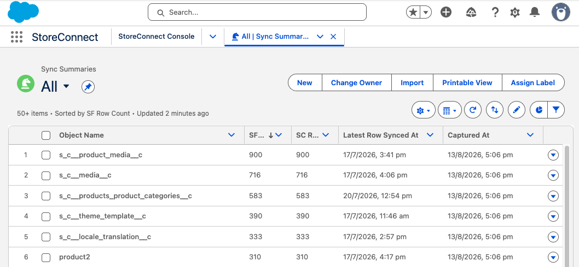Image resolution: width=579 pixels, height=267 pixels.
Task: Click the product2 object name
Action: pos(74,257)
